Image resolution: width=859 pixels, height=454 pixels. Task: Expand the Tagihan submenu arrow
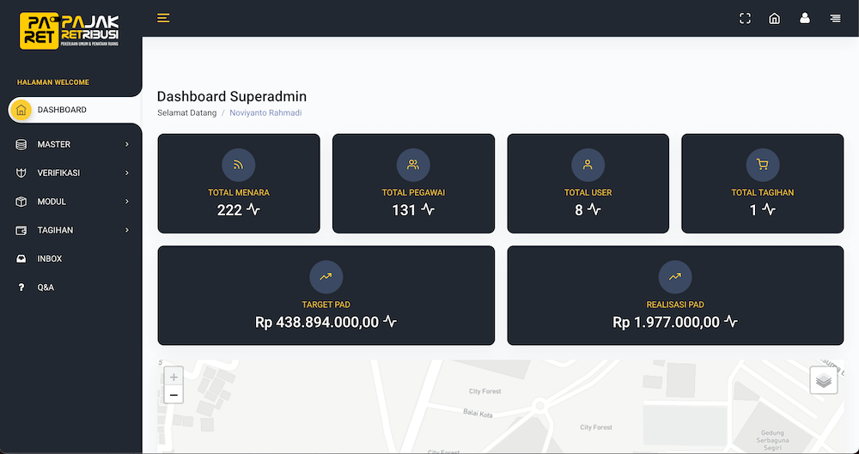126,230
